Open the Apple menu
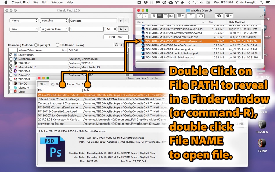This screenshot has width=275, height=172. coord(6,2)
